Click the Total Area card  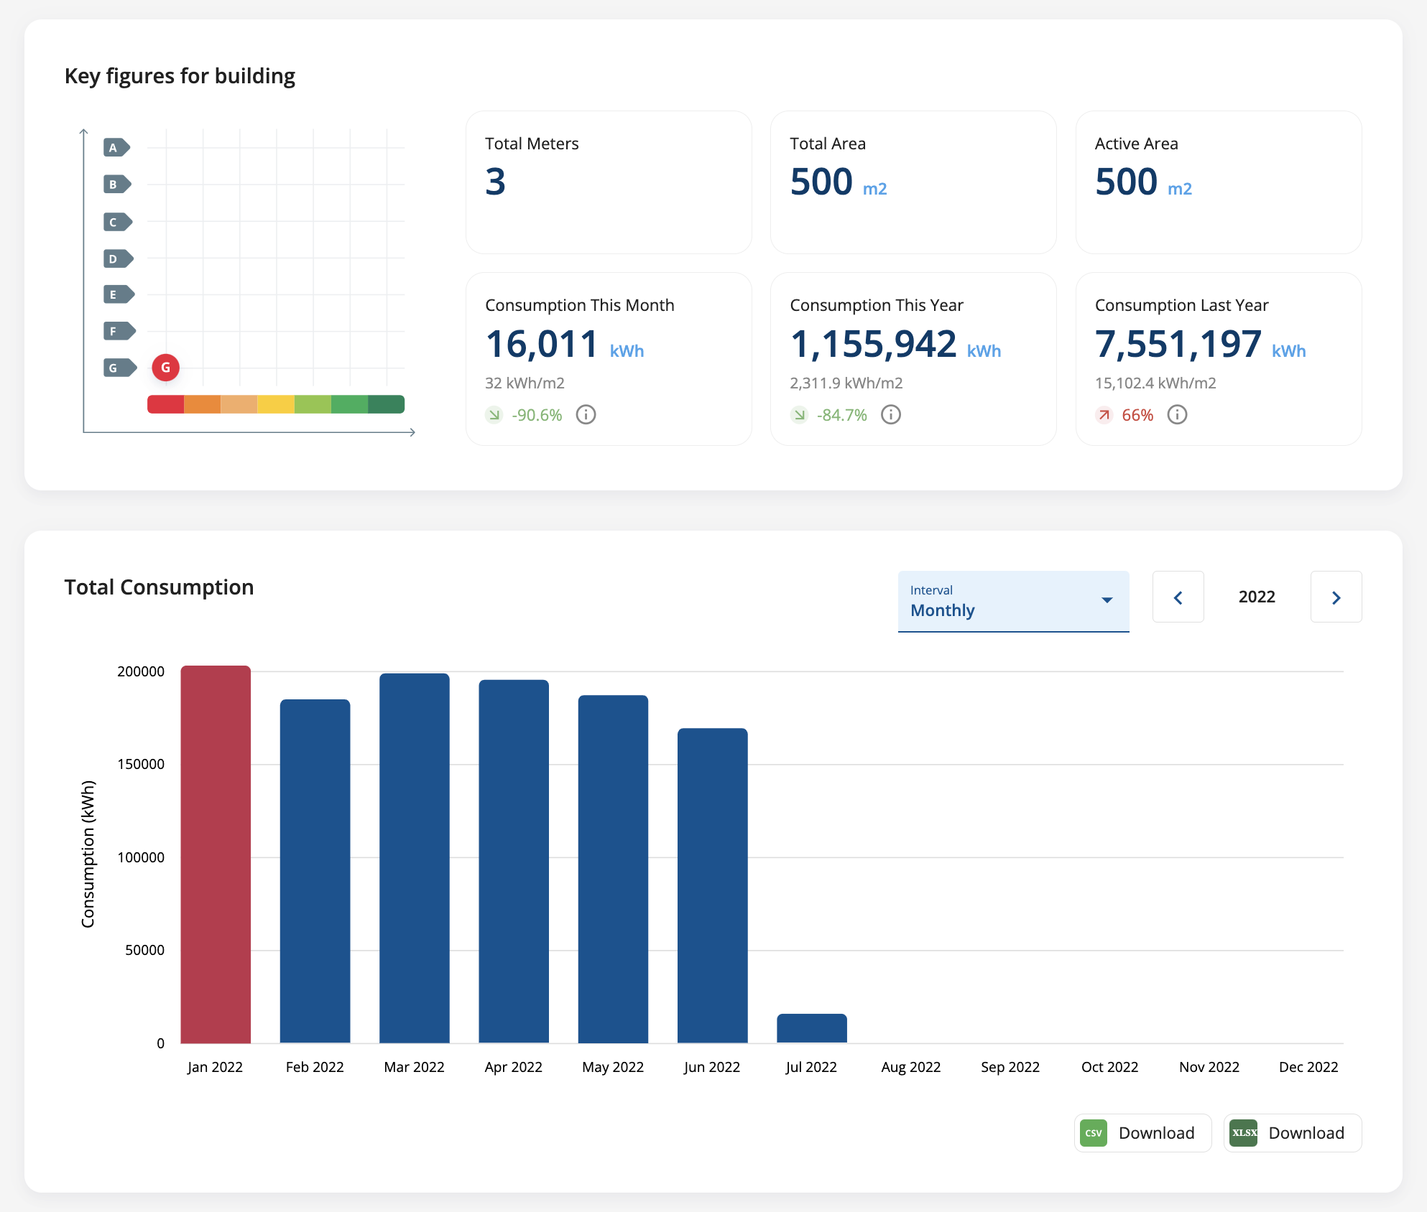[x=913, y=182]
